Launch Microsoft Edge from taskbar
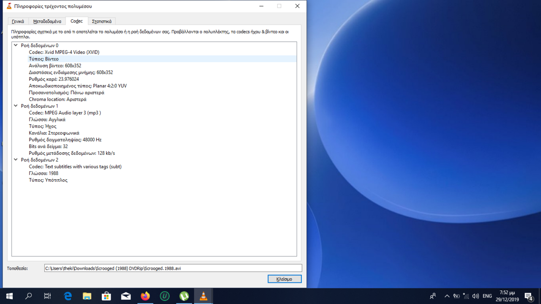The width and height of the screenshot is (541, 304). coord(68,296)
